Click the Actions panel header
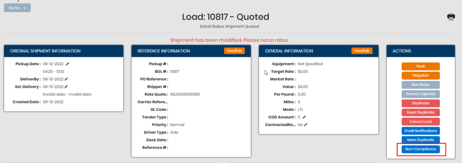This screenshot has width=462, height=163. tap(421, 51)
